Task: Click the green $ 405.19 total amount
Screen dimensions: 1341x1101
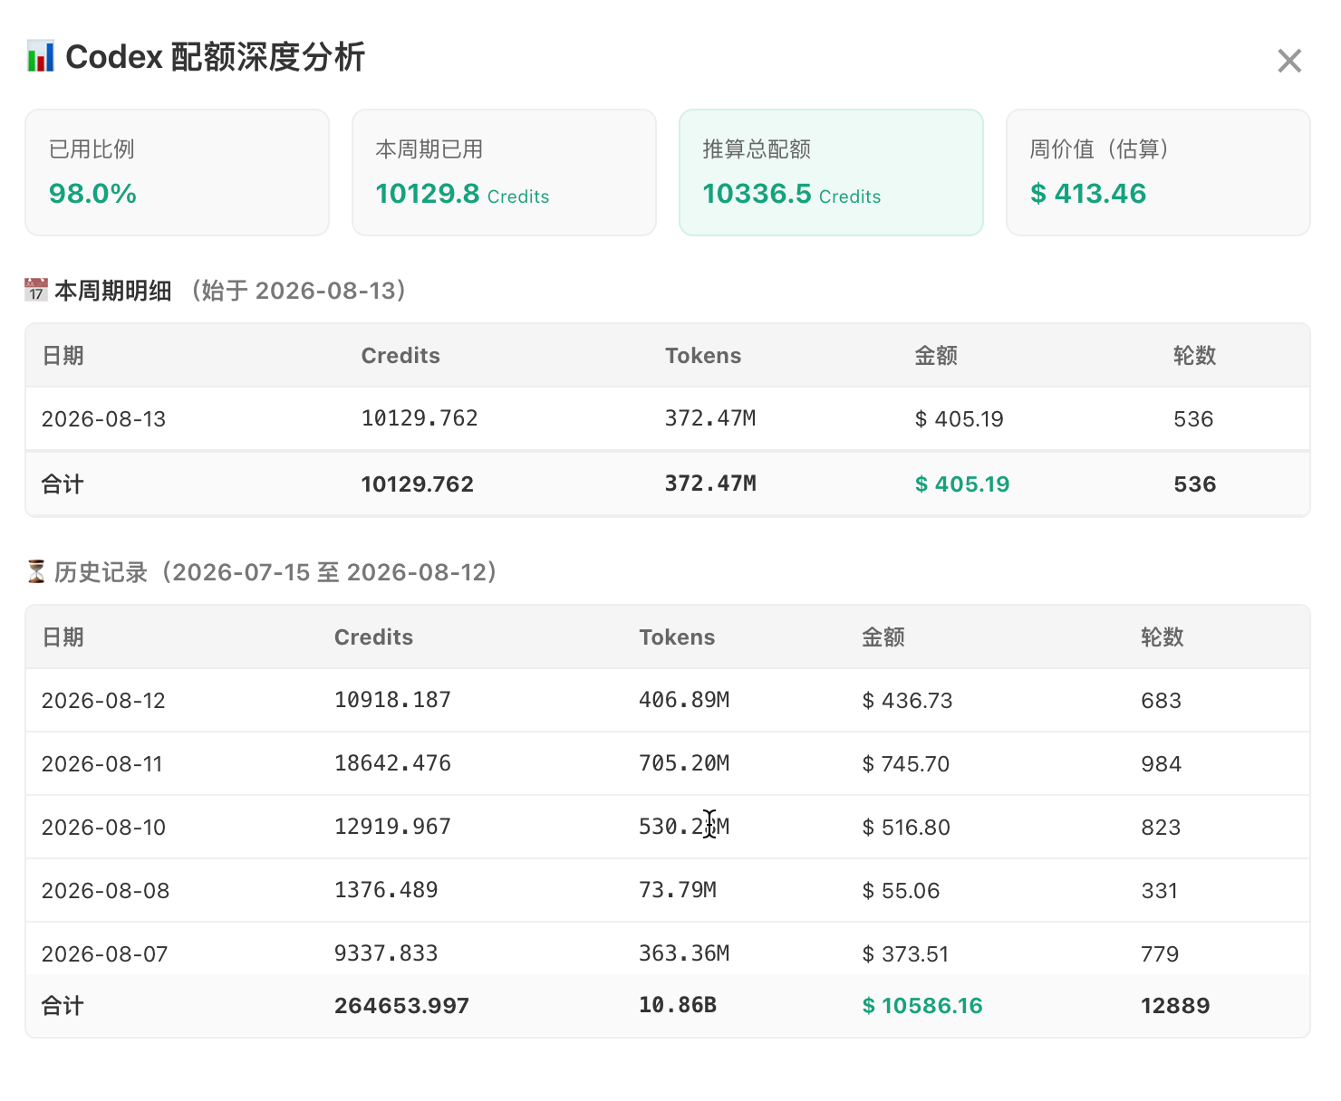Action: pyautogui.click(x=962, y=484)
